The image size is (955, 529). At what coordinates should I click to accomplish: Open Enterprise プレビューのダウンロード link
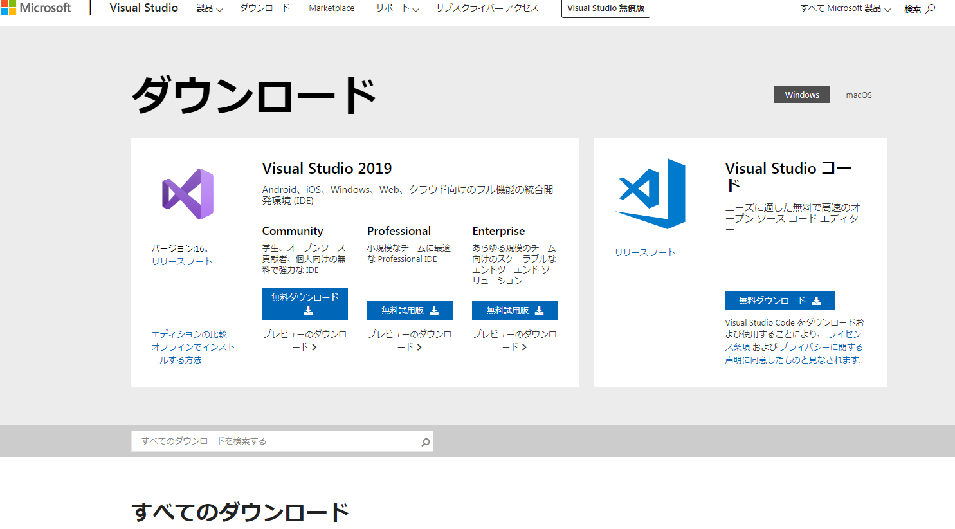pos(514,340)
